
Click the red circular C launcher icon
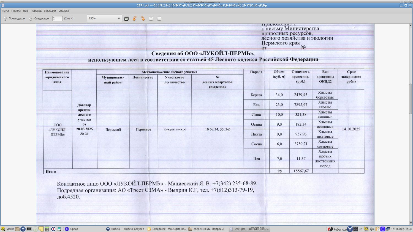(x=53, y=229)
